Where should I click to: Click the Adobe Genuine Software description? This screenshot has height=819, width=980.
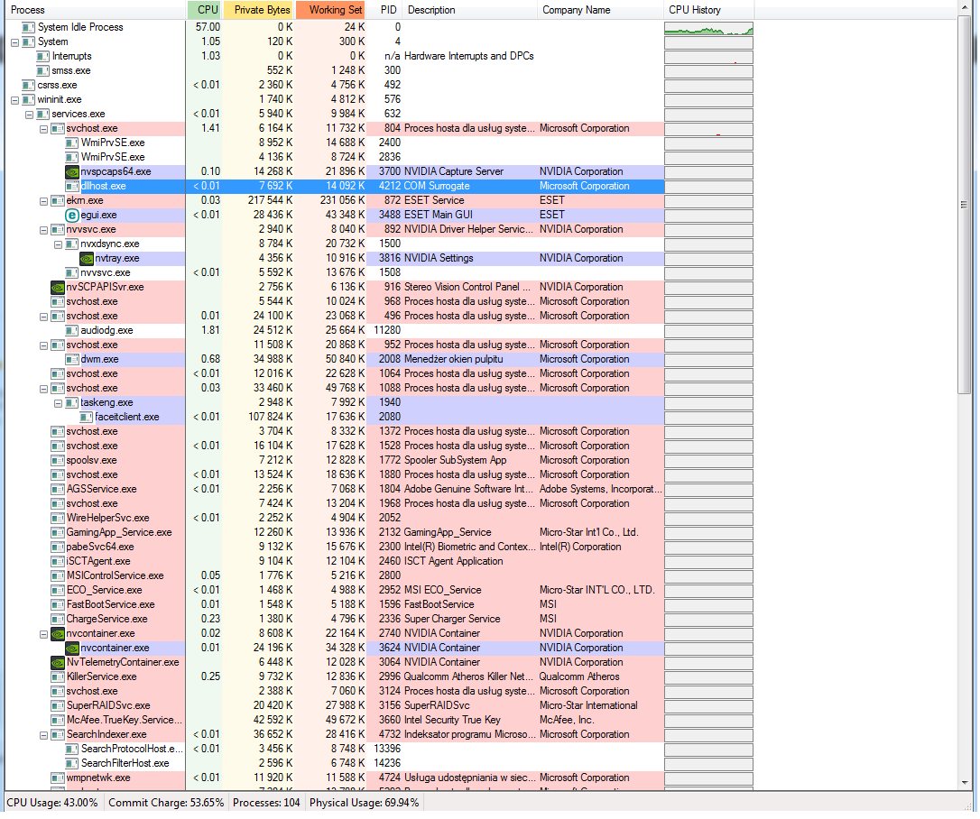[x=468, y=489]
